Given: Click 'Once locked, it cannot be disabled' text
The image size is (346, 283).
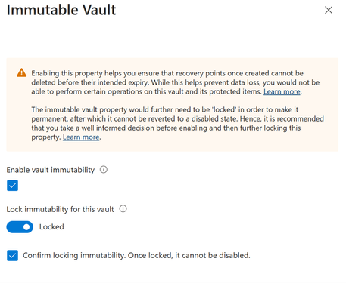Looking at the screenshot, I should (189, 255).
